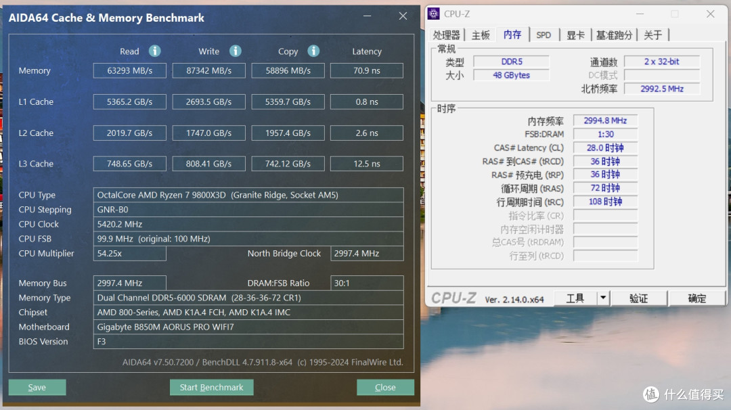
Task: Click the 内存频率 value 2994.8 MHz
Action: (x=605, y=120)
